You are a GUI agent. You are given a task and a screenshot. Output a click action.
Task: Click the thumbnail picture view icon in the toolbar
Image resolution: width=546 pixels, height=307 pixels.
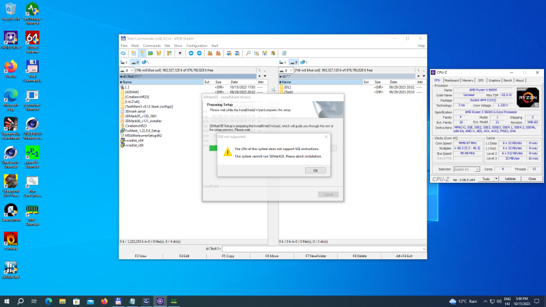click(x=150, y=53)
